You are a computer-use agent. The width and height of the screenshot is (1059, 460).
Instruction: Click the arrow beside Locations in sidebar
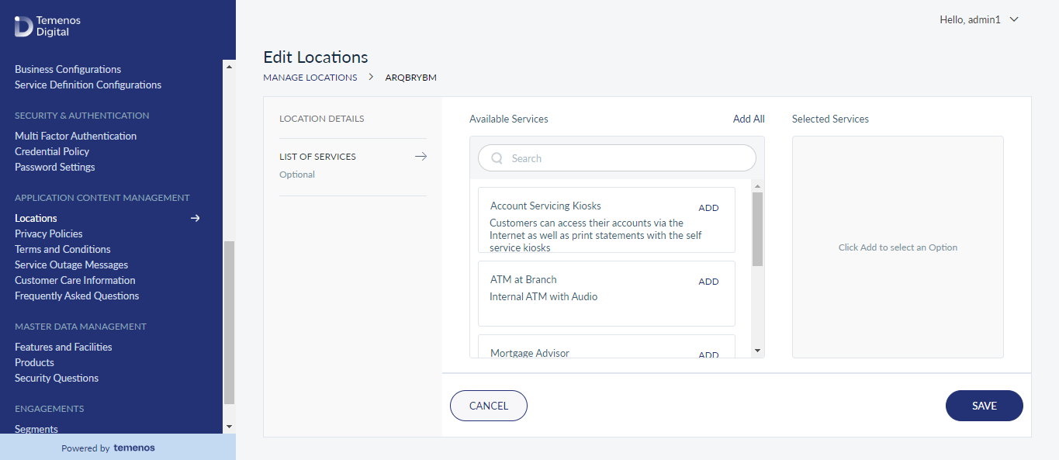tap(196, 218)
